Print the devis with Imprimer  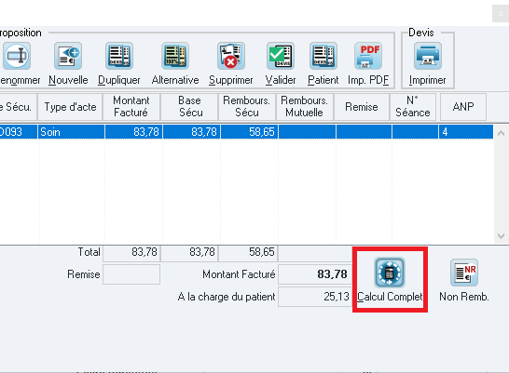pyautogui.click(x=428, y=56)
